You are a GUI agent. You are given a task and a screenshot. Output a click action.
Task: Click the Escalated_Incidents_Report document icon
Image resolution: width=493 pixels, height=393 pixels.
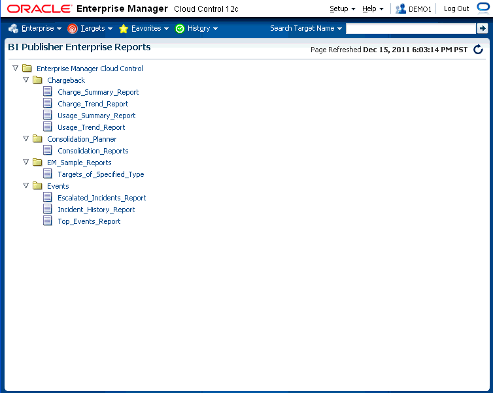tap(48, 197)
